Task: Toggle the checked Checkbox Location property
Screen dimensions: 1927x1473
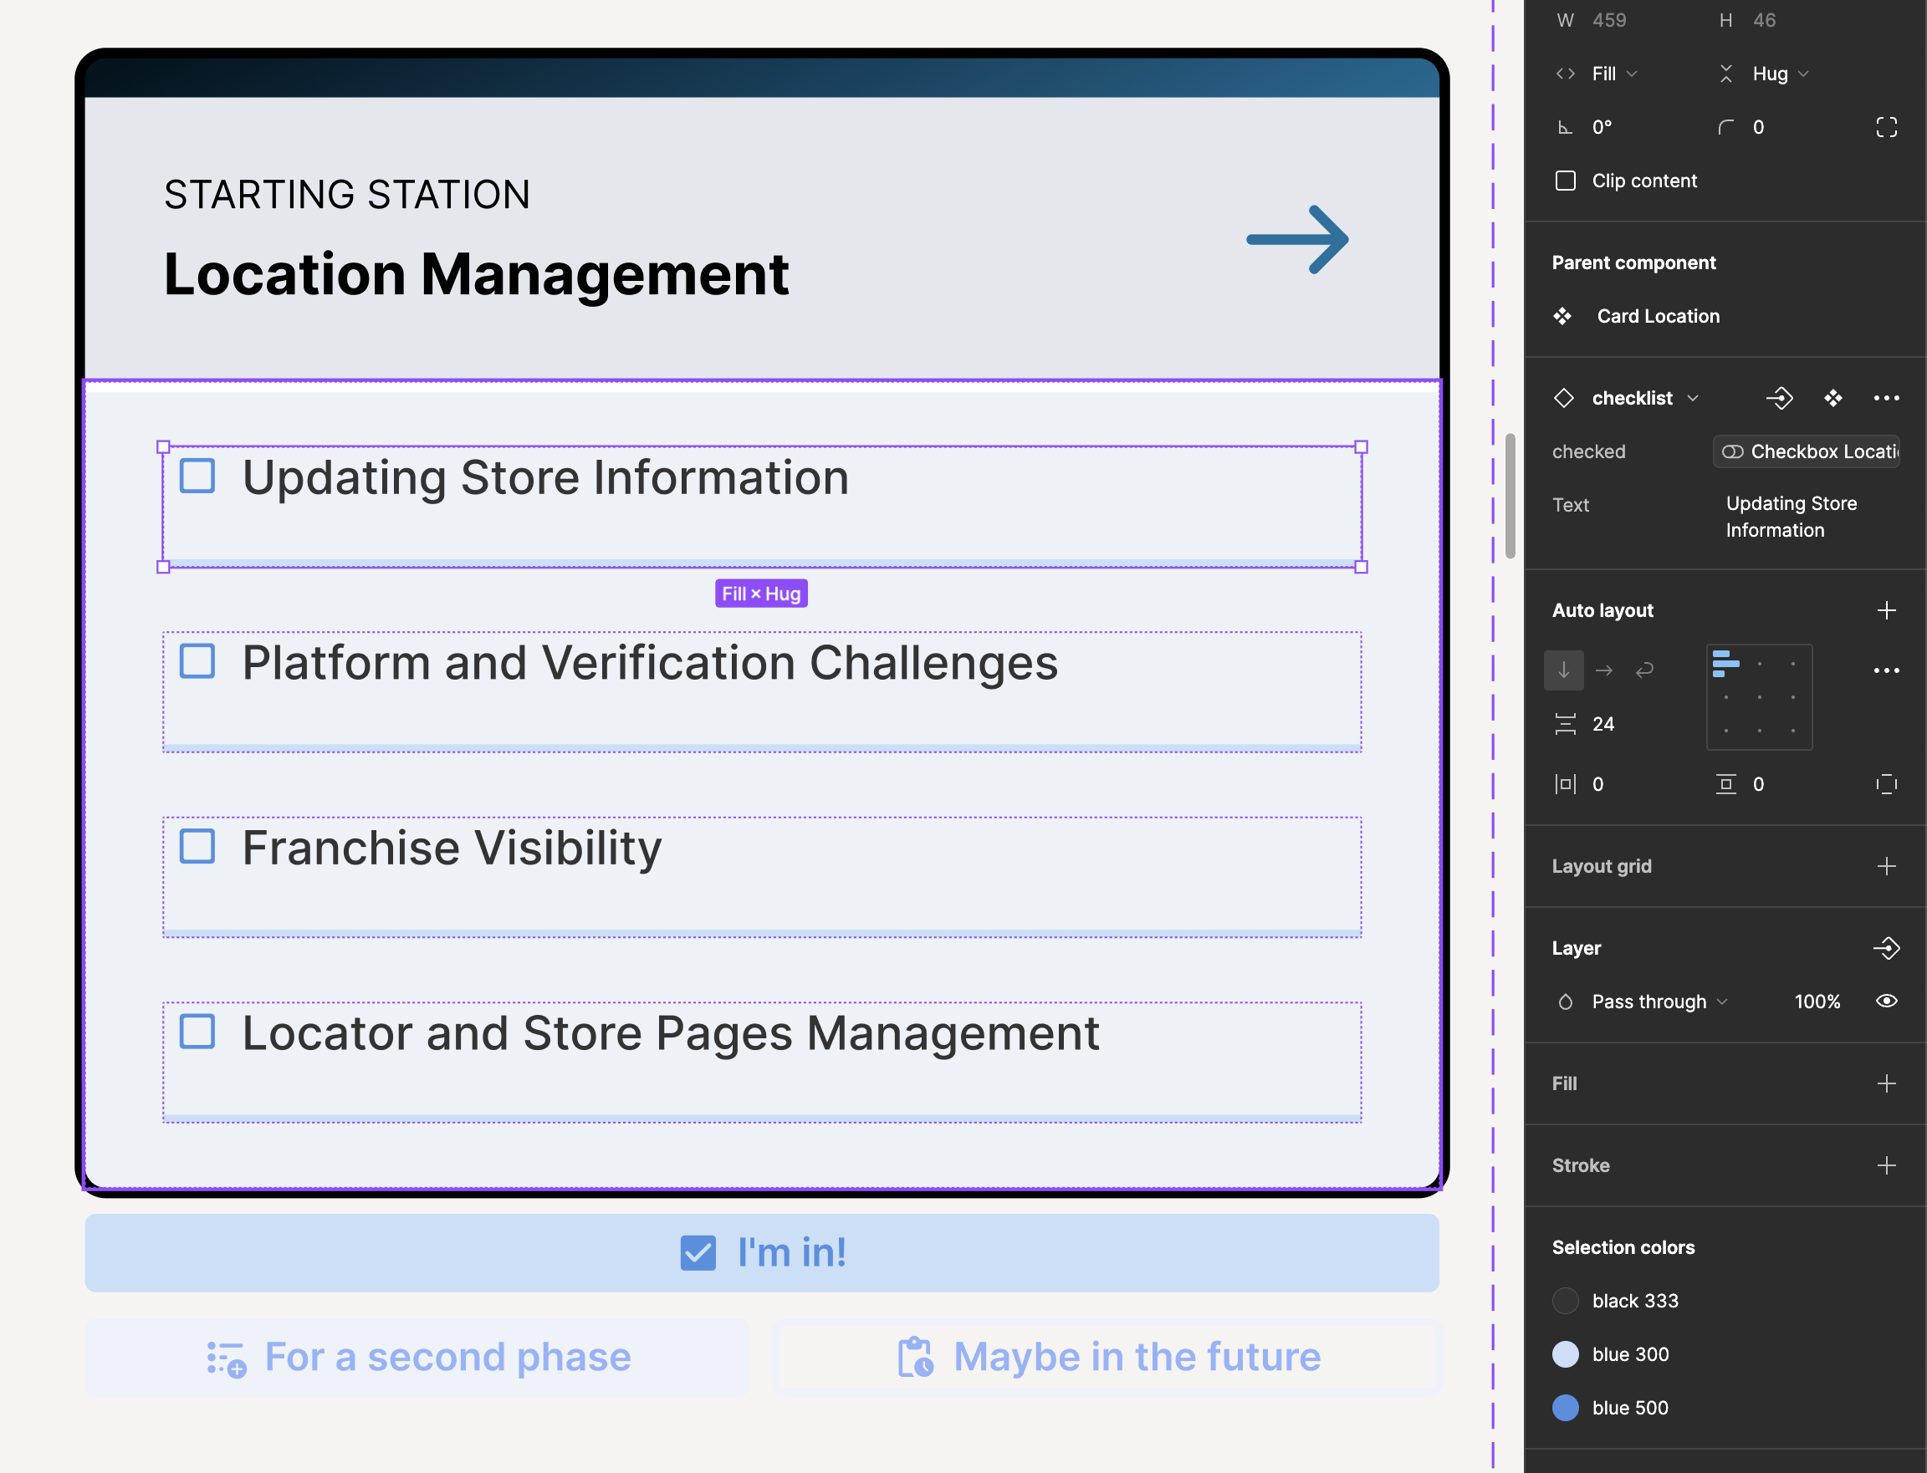Action: coord(1806,451)
